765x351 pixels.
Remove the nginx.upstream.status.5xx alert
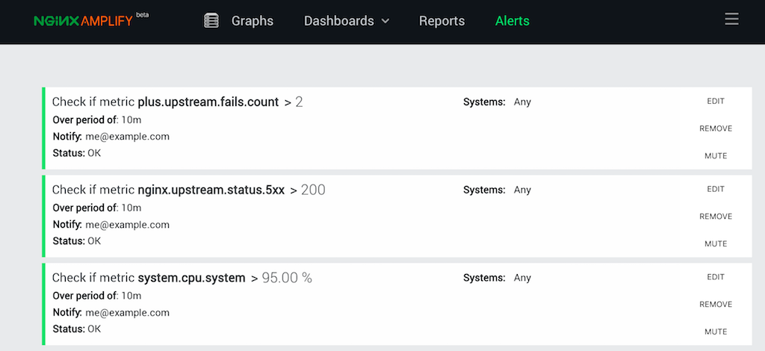(716, 217)
